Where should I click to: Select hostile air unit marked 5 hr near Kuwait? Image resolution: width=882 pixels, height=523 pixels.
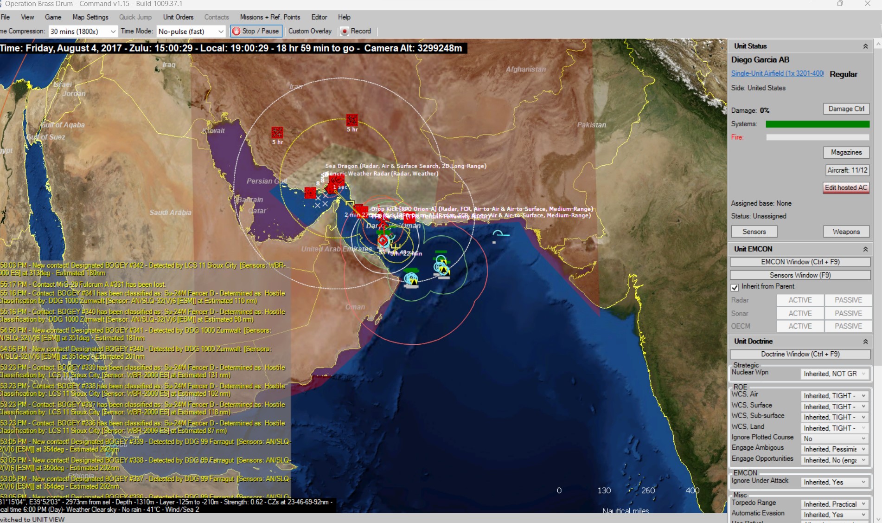click(277, 133)
